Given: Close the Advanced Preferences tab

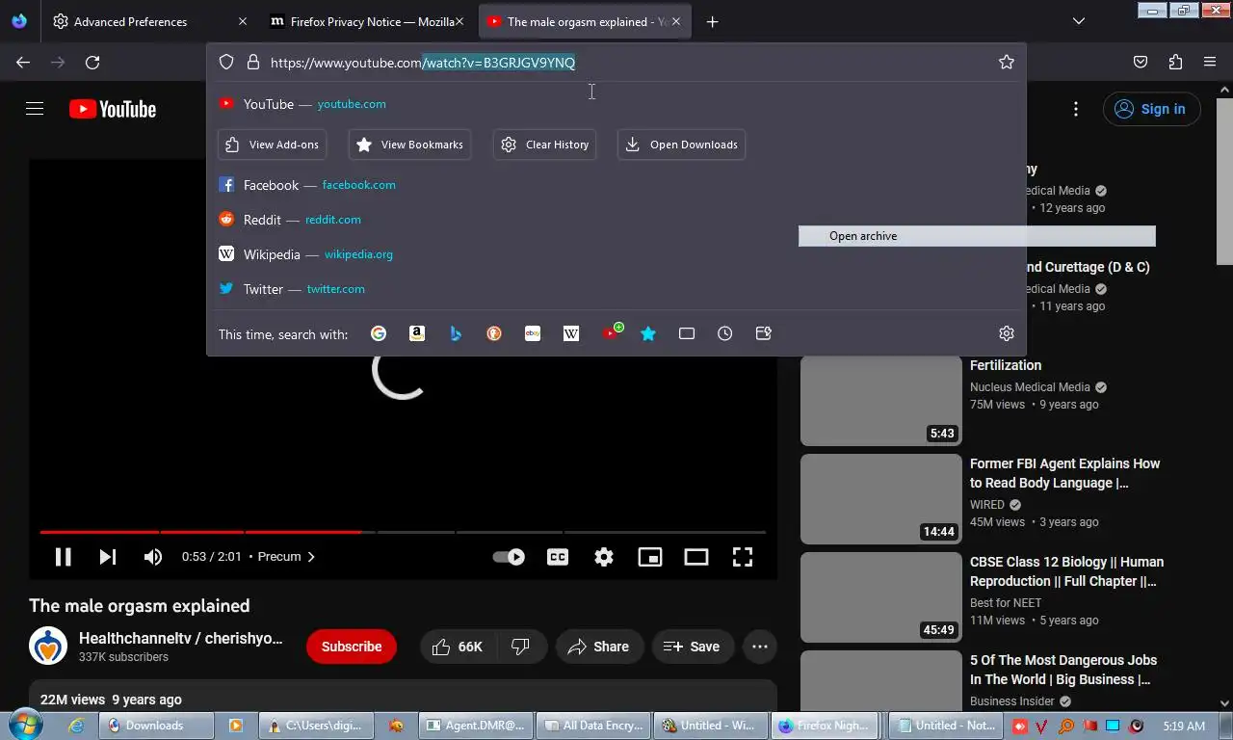Looking at the screenshot, I should (x=242, y=21).
